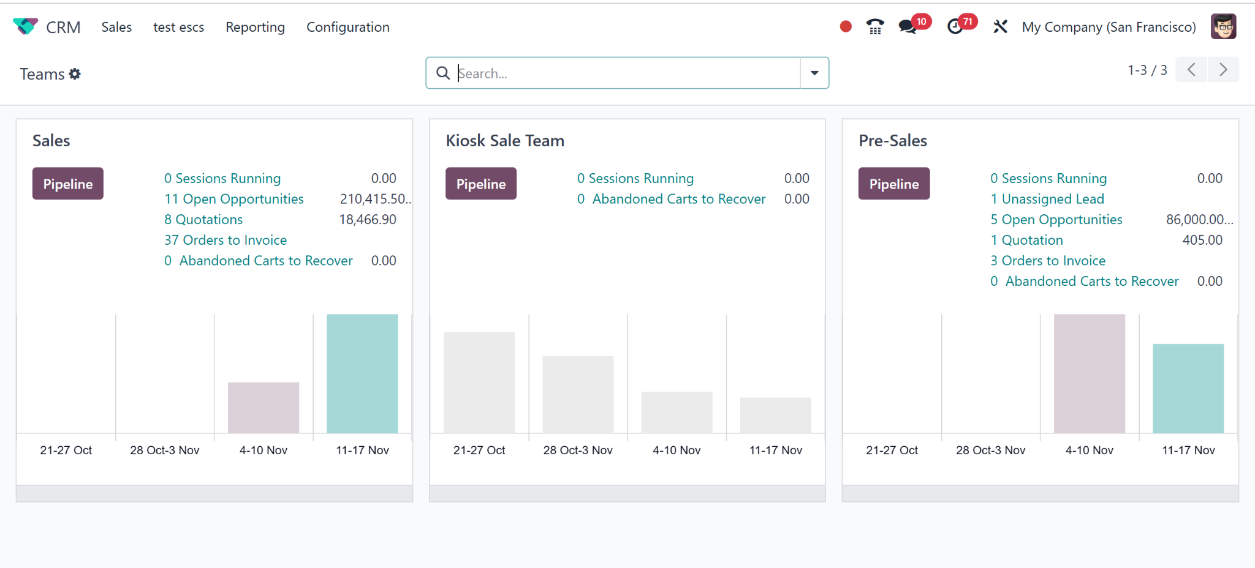The image size is (1255, 568).
Task: Click the 86,000.00 opportunities amount
Action: pyautogui.click(x=1200, y=219)
